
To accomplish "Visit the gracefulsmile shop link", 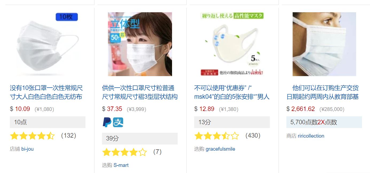I will click(x=220, y=149).
